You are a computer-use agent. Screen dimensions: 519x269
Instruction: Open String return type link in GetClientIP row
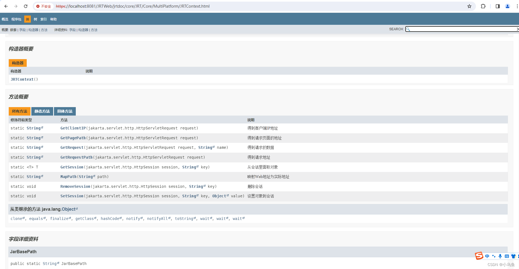click(x=35, y=128)
